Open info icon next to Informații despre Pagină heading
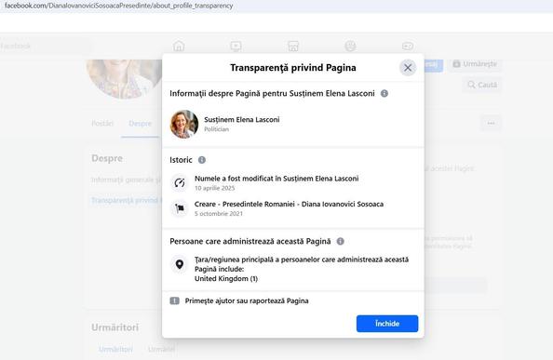The width and height of the screenshot is (553, 360). click(x=384, y=93)
